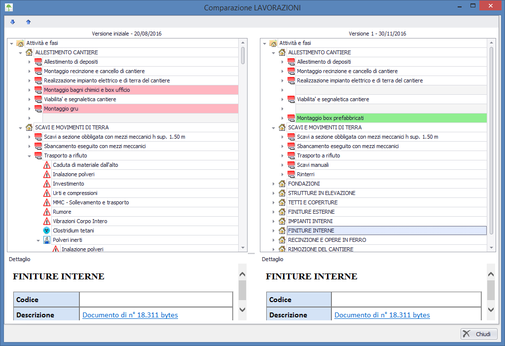This screenshot has height=346, width=505.
Task: Click the warning icon beside Investimento
Action: (47, 184)
